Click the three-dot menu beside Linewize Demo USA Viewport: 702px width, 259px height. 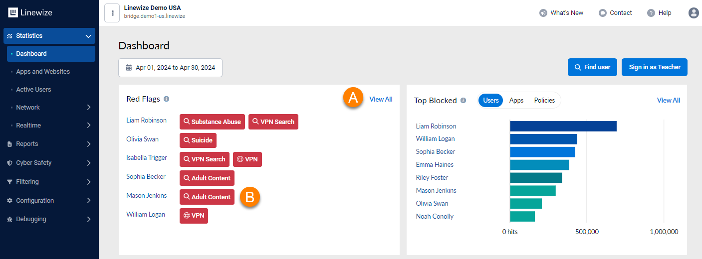(113, 13)
